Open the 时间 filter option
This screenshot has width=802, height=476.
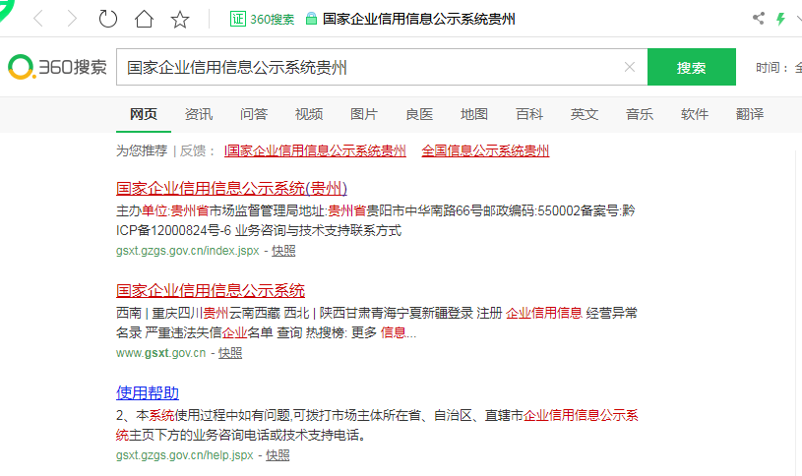coord(778,67)
